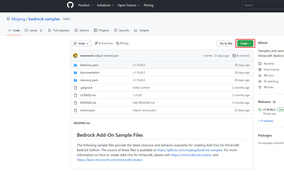Click the behavior_pack folder icon
The image size is (284, 175).
pyautogui.click(x=75, y=65)
